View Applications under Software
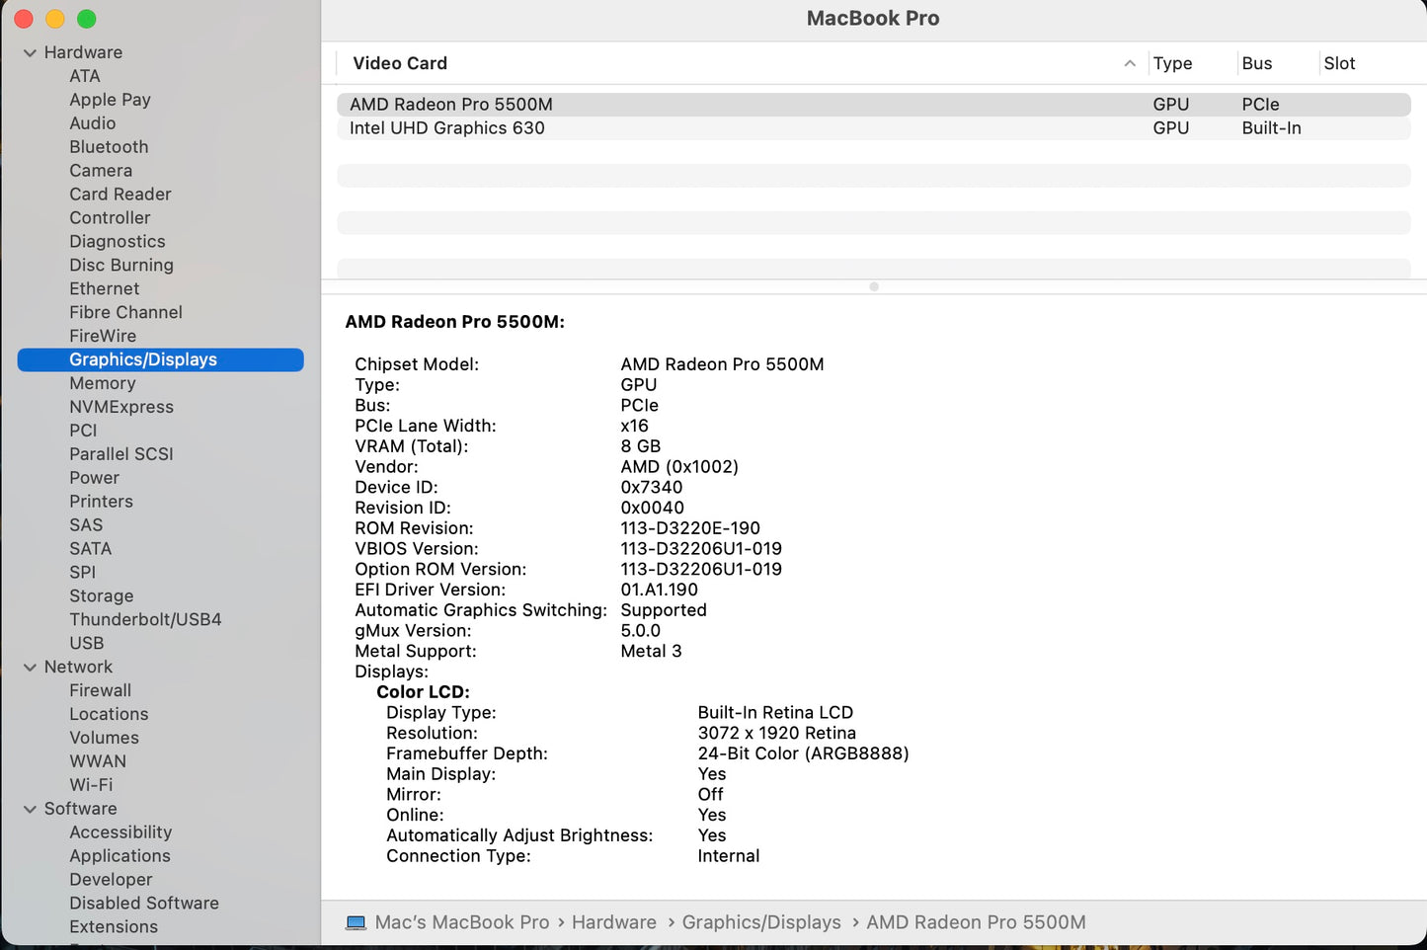 pos(119,855)
